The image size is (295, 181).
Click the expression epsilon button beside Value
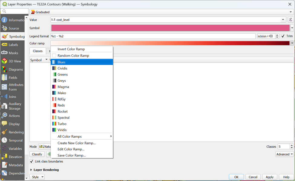pyautogui.click(x=291, y=20)
